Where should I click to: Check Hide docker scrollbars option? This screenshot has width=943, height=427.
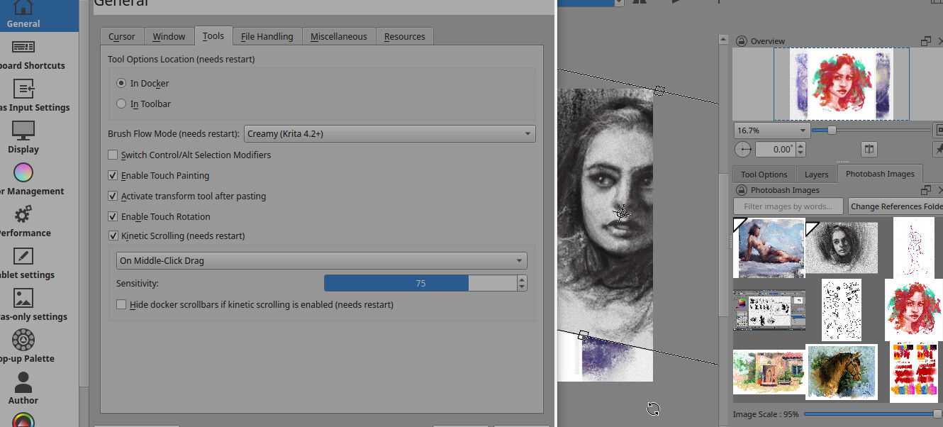pos(121,305)
